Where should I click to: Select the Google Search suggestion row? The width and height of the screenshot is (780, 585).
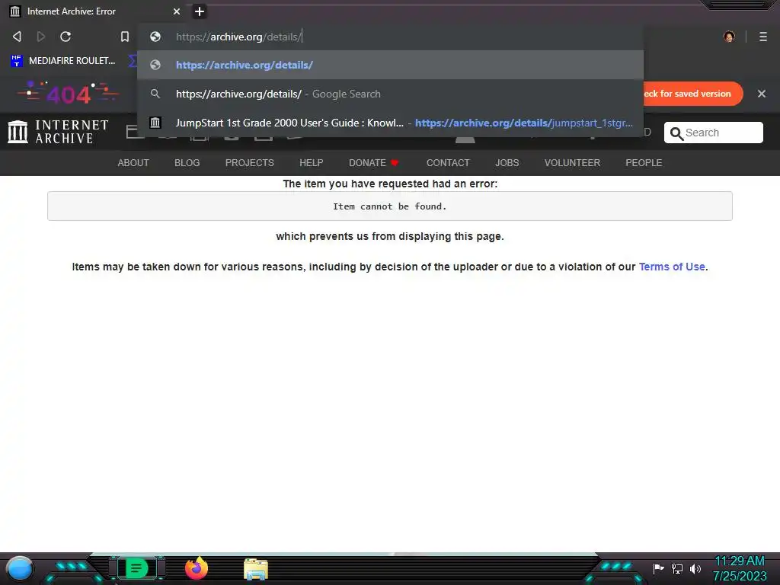(390, 94)
